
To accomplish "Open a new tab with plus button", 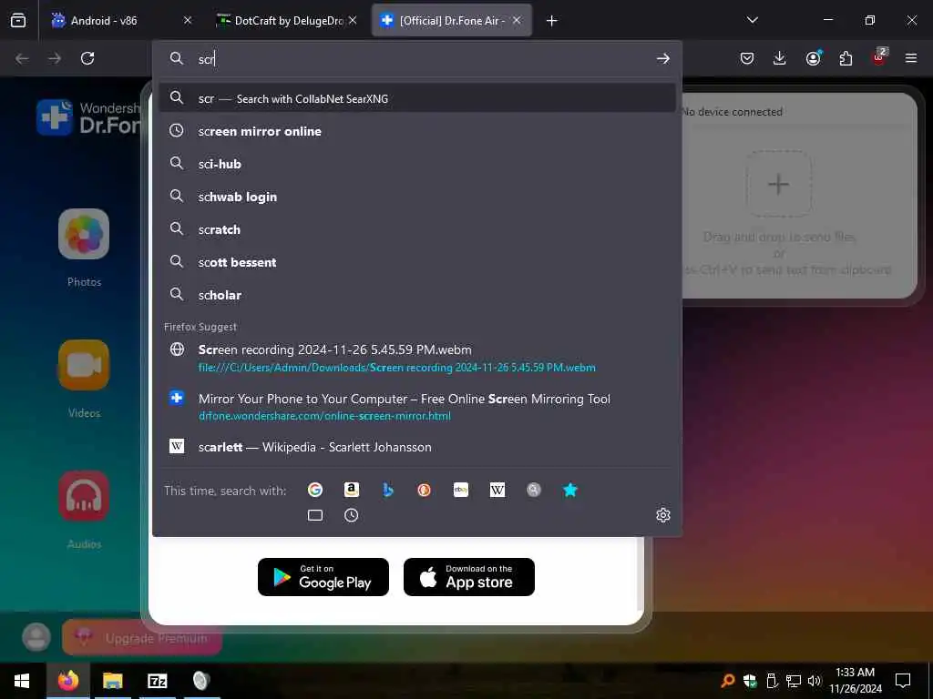I will click(x=551, y=20).
